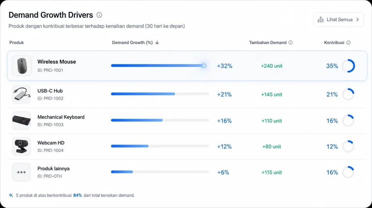Click the three-dots icon for Produk lainnya

(x=21, y=172)
